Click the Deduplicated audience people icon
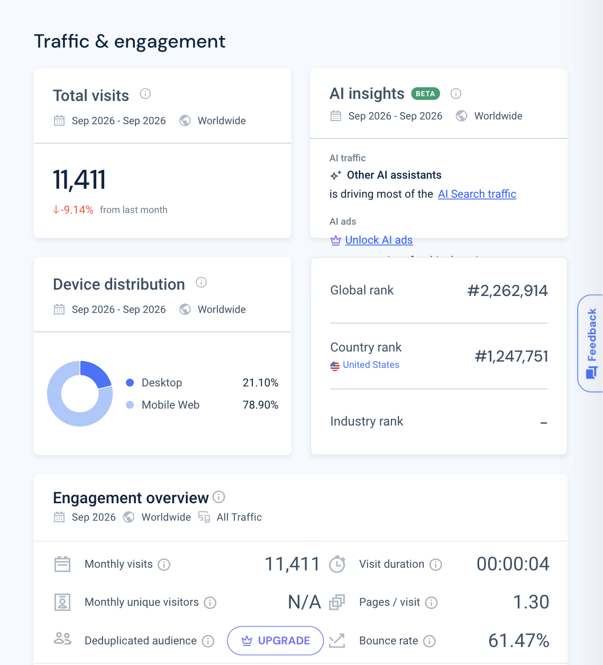Viewport: 603px width, 665px height. tap(62, 639)
